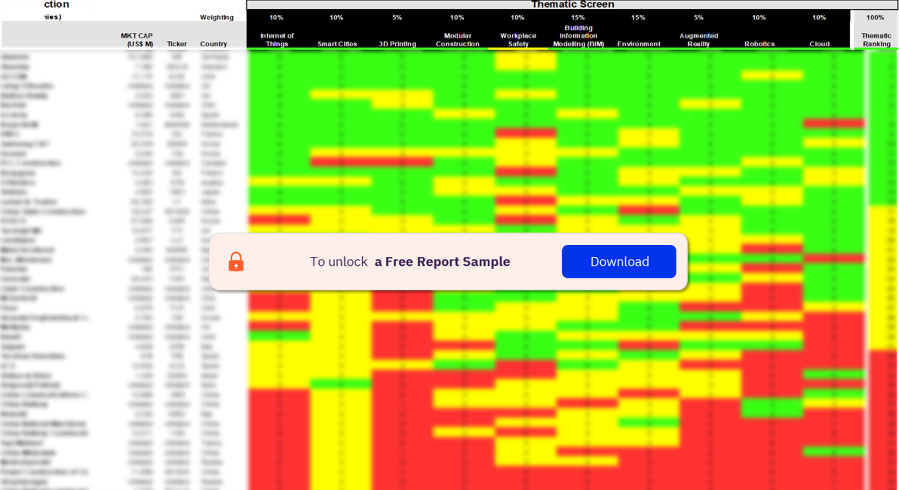Click the Ticker column header
This screenshot has width=899, height=490.
click(177, 44)
